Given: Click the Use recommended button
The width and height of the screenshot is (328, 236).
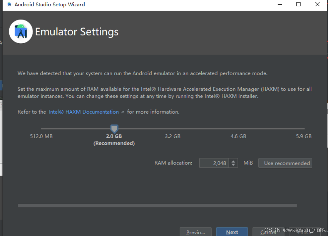Looking at the screenshot, I should click(x=285, y=163).
